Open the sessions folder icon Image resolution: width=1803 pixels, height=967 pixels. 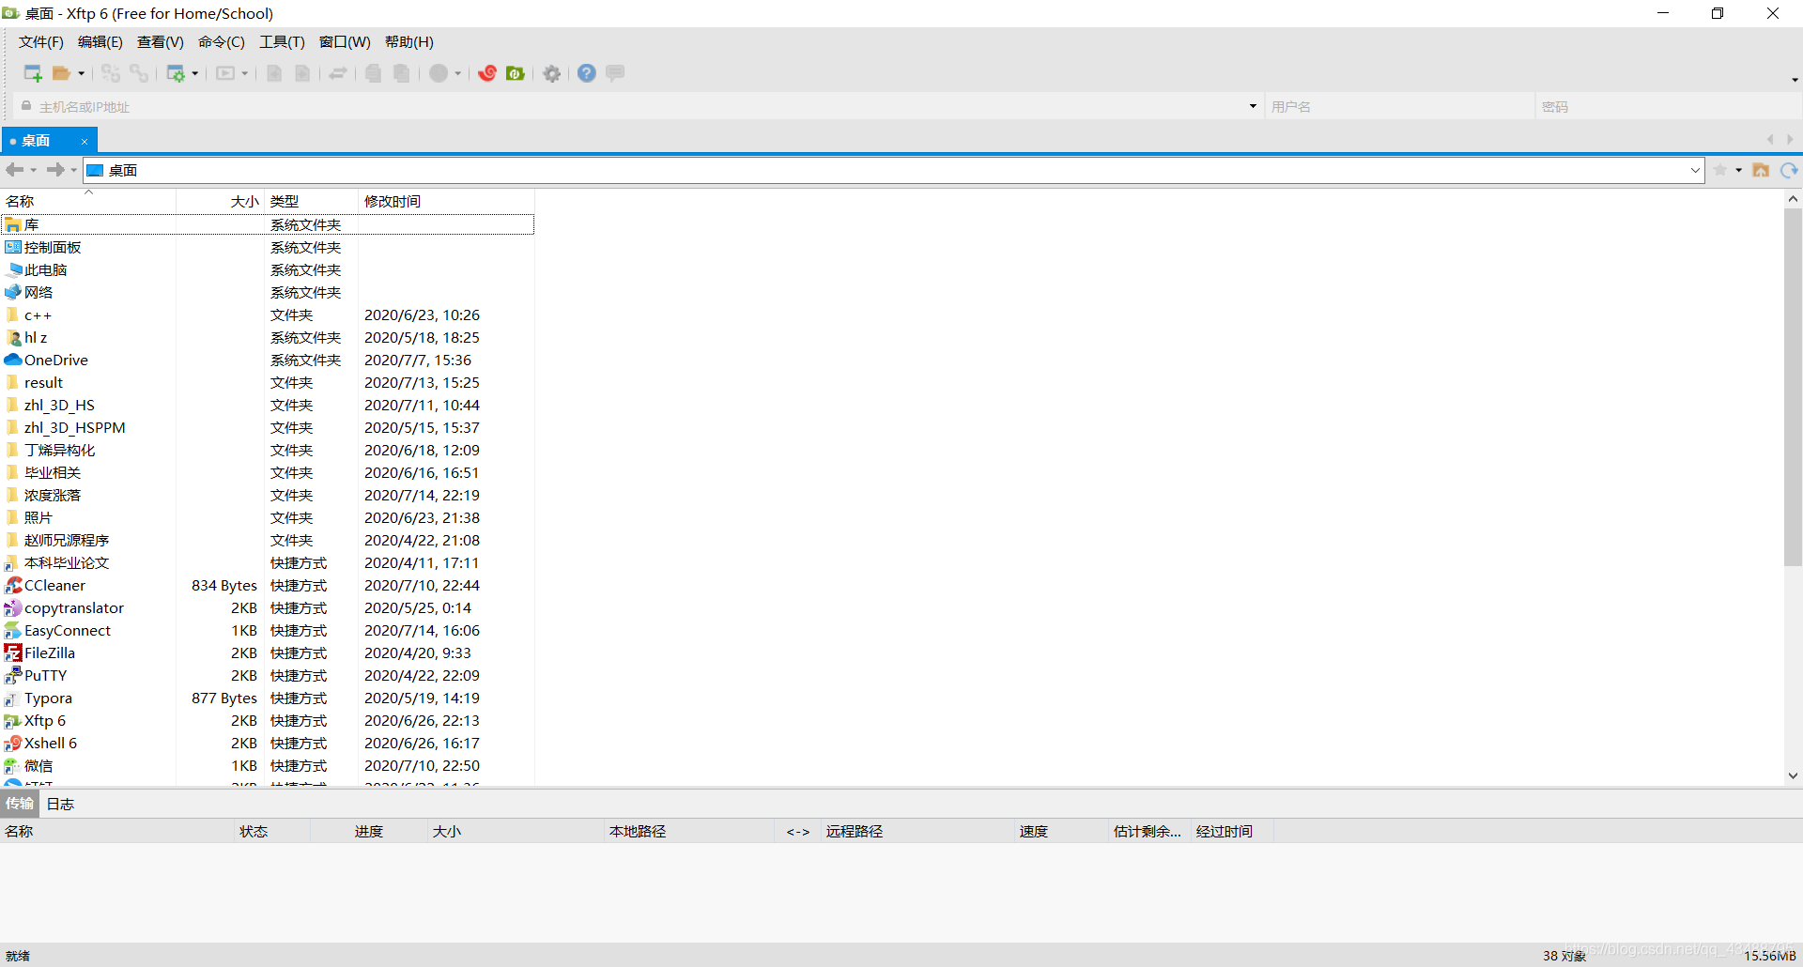click(x=61, y=73)
